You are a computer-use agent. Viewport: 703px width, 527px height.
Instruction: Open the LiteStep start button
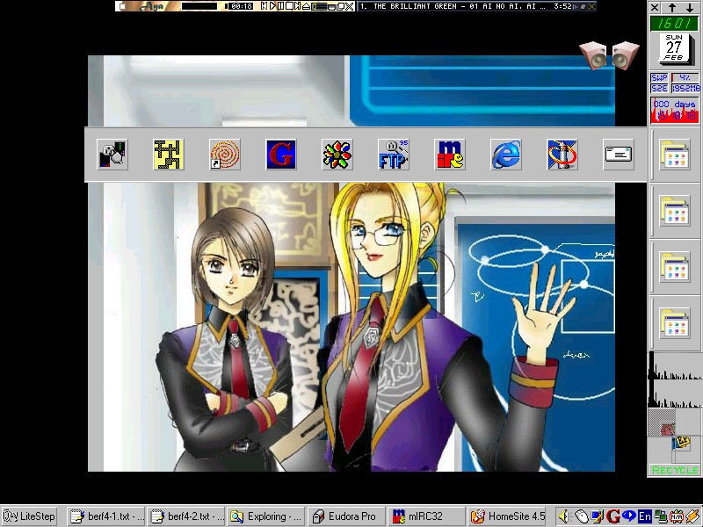click(x=30, y=516)
